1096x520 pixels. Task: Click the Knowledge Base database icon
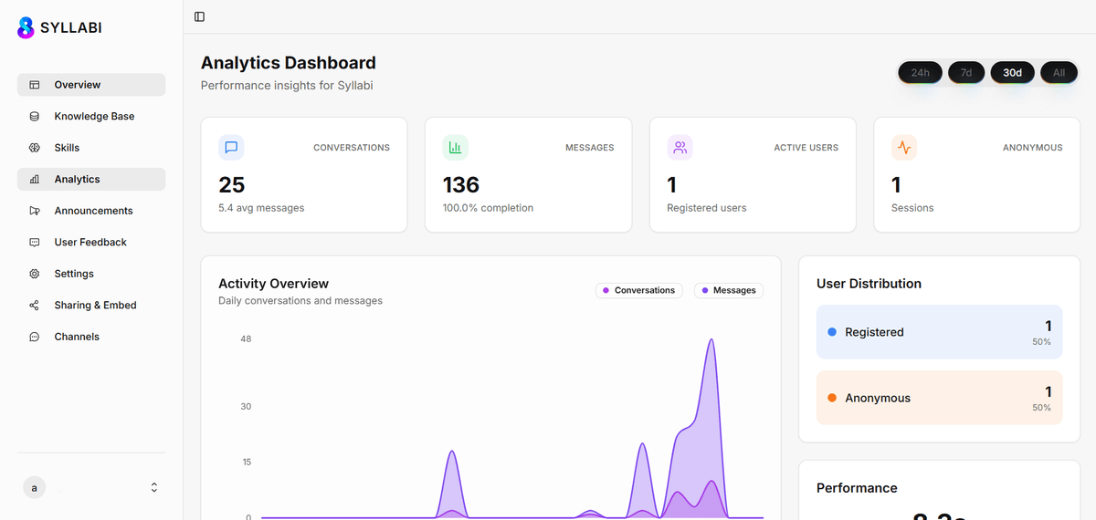click(x=35, y=117)
